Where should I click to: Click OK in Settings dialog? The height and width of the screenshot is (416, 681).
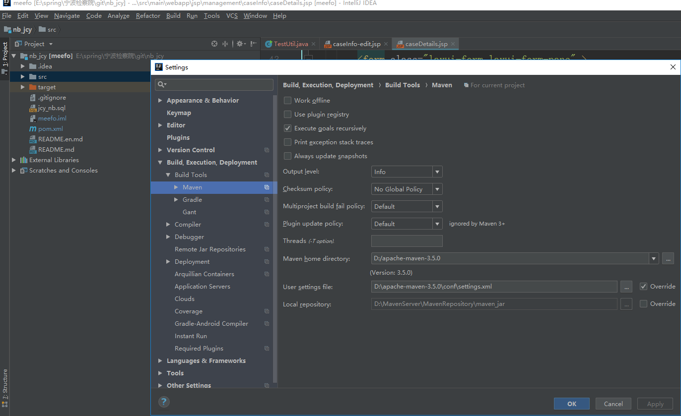[x=572, y=404]
